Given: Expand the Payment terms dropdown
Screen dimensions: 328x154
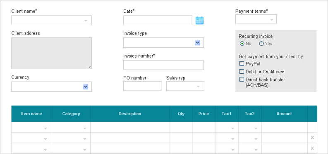Looking at the screenshot, I should tap(256, 19).
